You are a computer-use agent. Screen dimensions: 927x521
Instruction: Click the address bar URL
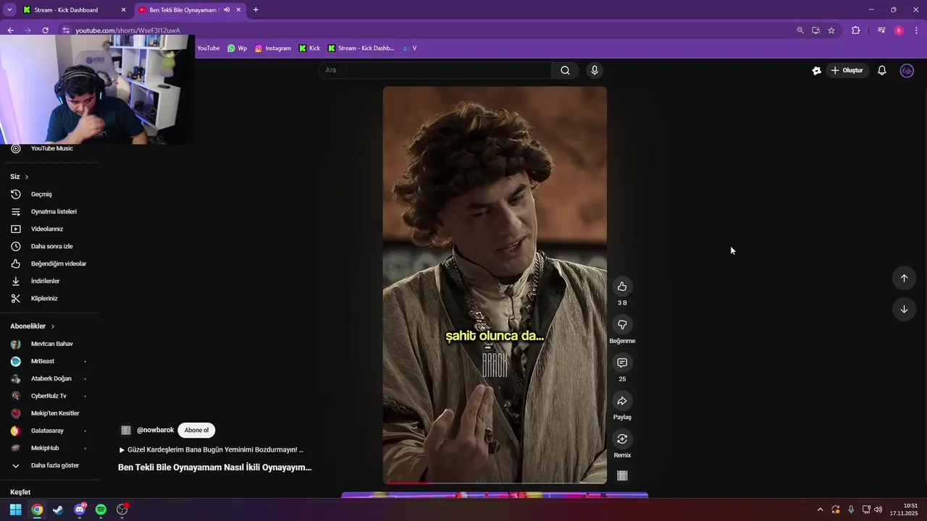(128, 30)
